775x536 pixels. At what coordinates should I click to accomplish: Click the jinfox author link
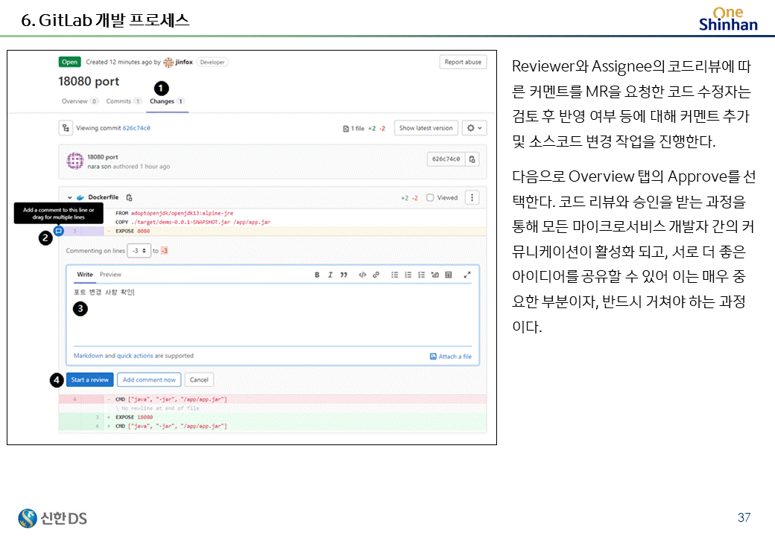(x=184, y=63)
